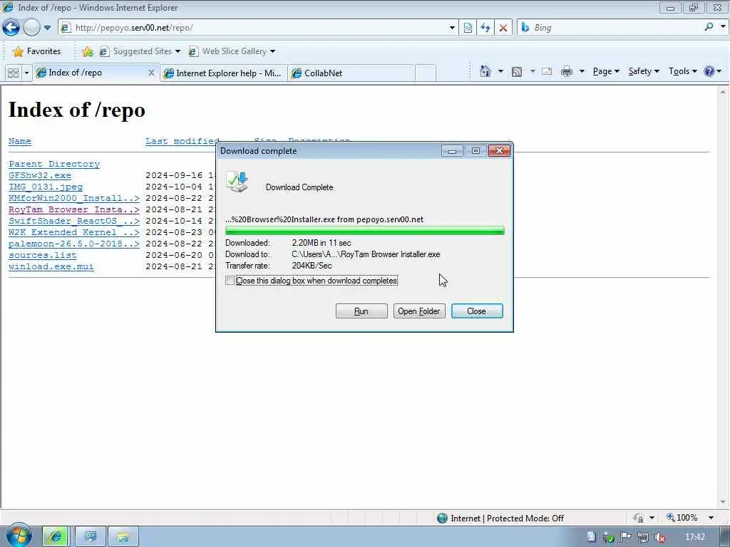This screenshot has width=730, height=547.
Task: Click Internet Explorer taskbar icon
Action: (56, 537)
